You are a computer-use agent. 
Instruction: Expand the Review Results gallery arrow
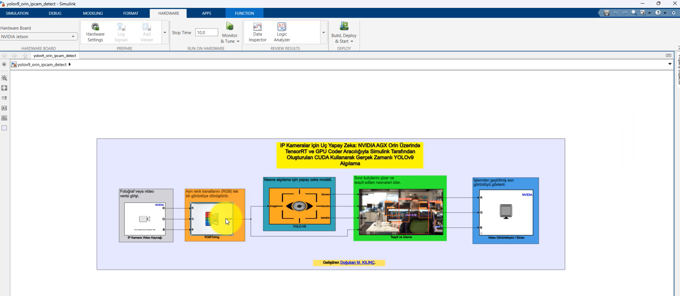323,32
